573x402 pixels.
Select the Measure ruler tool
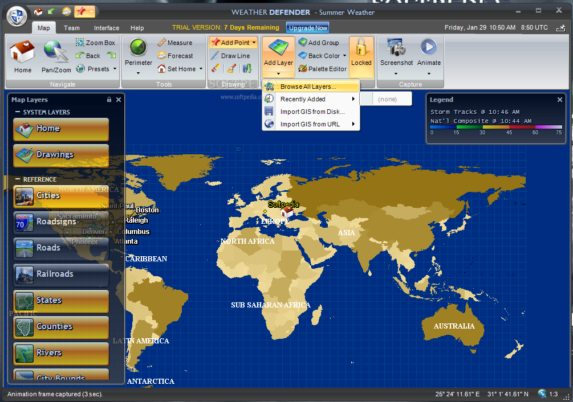point(174,43)
